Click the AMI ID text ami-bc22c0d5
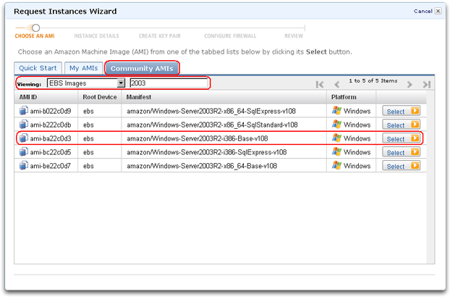The image size is (450, 297). (x=51, y=152)
